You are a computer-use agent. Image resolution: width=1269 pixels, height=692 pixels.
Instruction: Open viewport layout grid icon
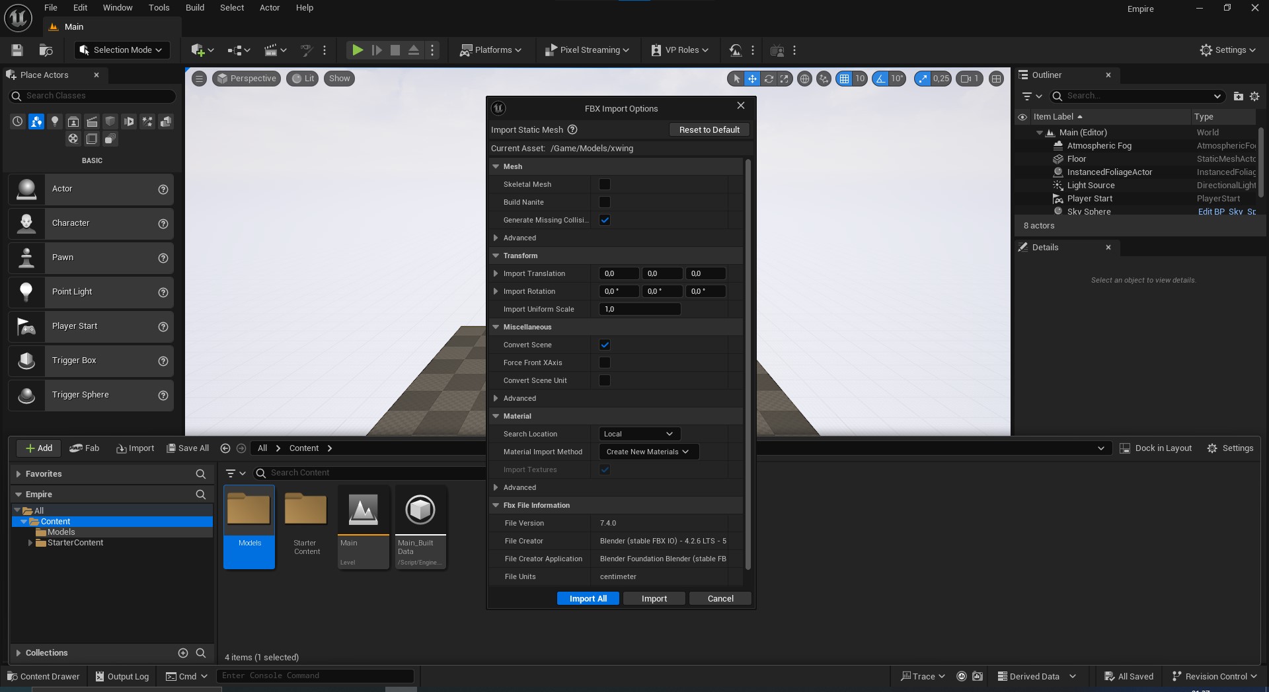point(996,79)
